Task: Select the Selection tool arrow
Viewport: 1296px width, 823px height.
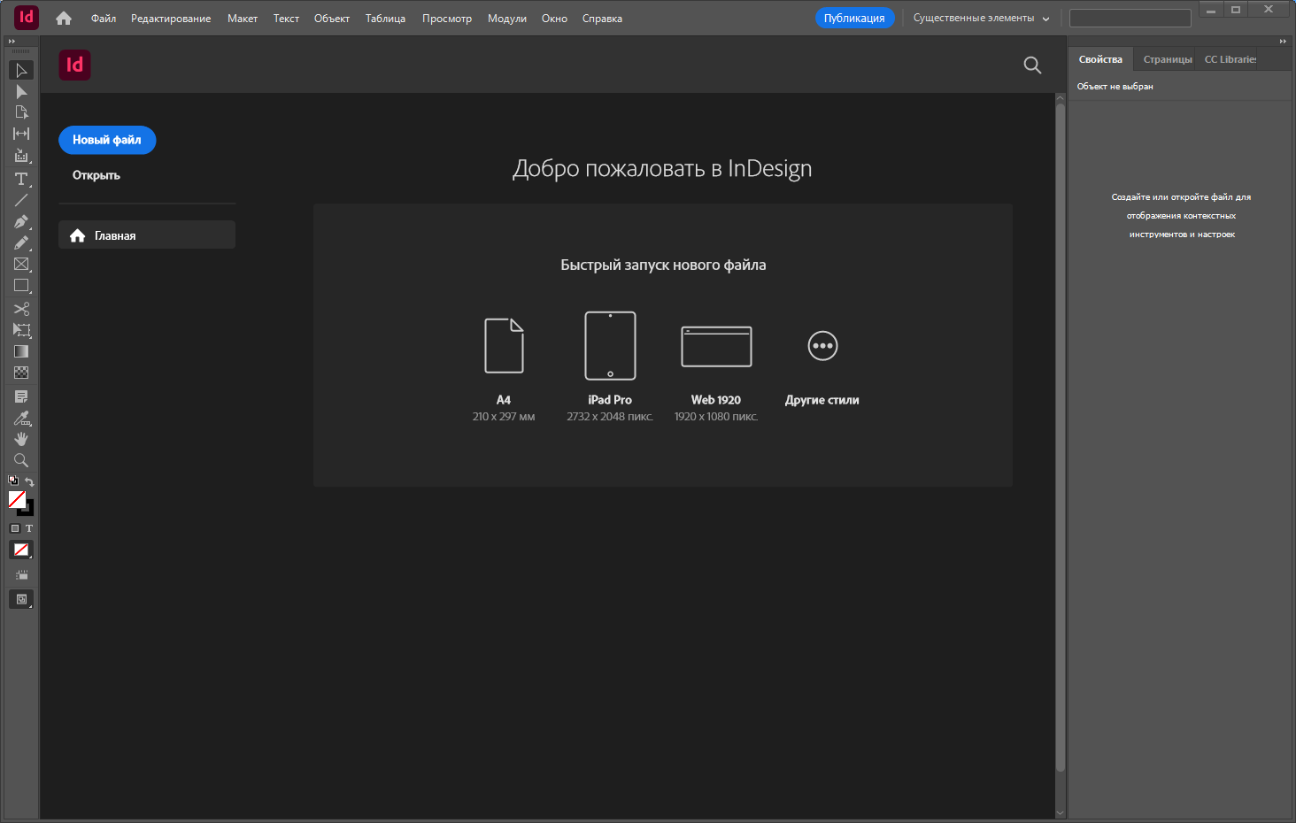Action: (21, 70)
